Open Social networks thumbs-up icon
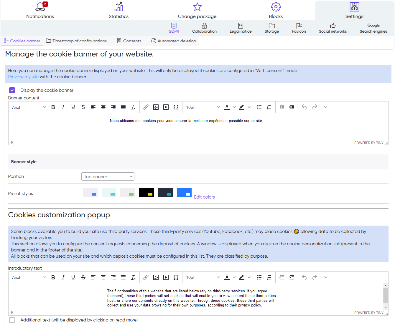395x325 pixels. pos(333,26)
